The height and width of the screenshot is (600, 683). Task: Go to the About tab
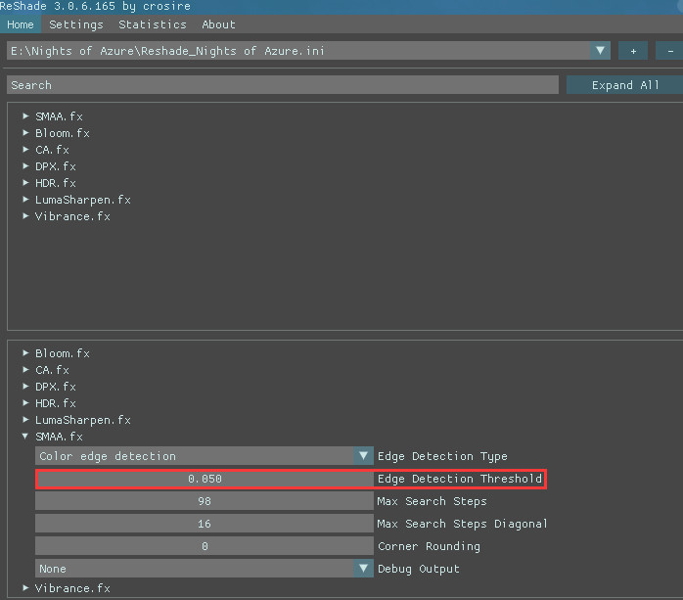pos(218,24)
